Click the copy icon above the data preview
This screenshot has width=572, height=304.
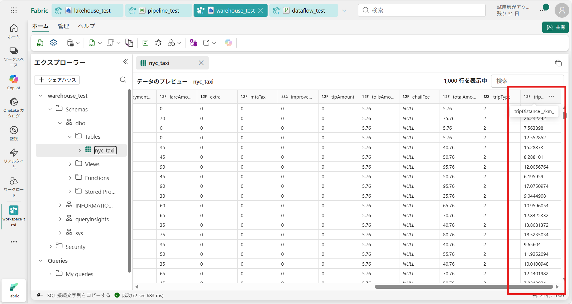point(558,63)
